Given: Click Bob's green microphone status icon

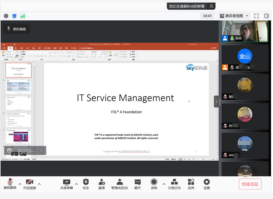Looking at the screenshot, I should 232,38.
